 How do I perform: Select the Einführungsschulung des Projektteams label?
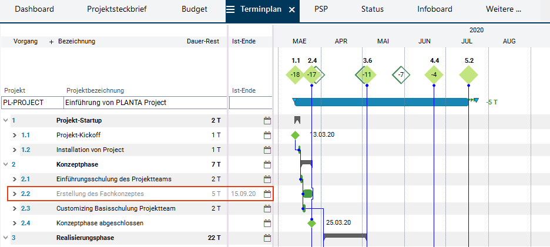tap(114, 179)
